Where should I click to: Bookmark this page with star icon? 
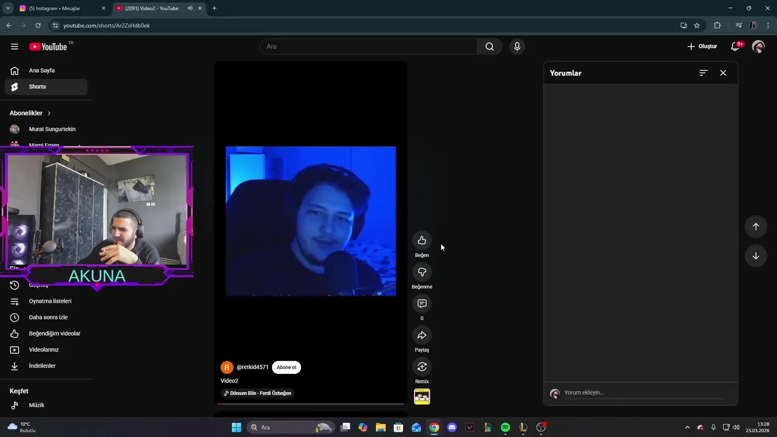697,25
